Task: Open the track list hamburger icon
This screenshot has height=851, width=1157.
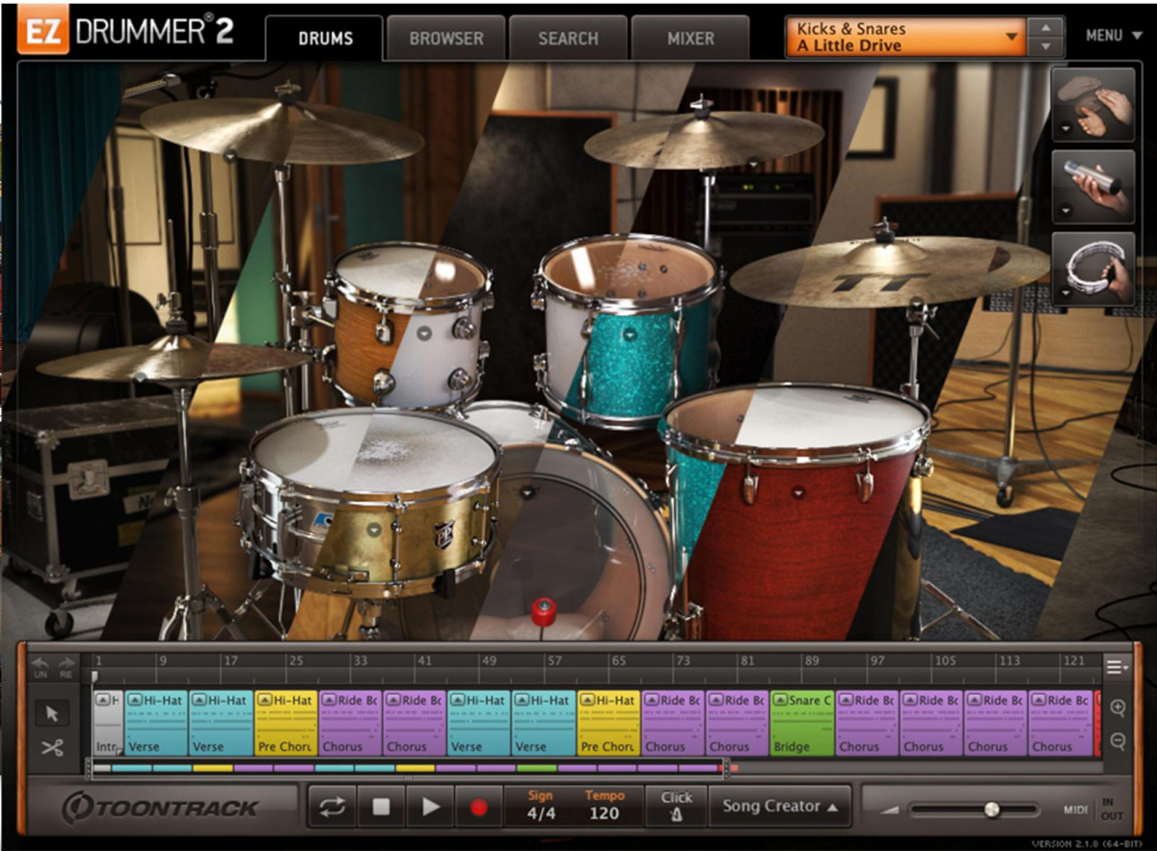Action: [1116, 665]
